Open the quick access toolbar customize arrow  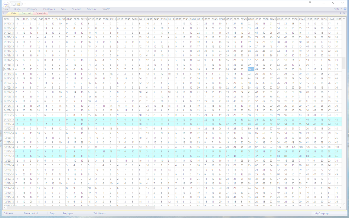tap(25, 4)
